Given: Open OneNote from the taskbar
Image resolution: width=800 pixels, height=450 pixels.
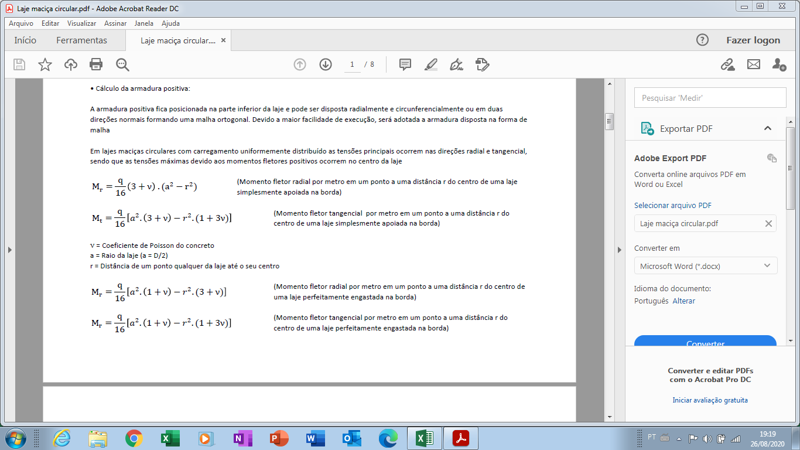Looking at the screenshot, I should [x=242, y=438].
